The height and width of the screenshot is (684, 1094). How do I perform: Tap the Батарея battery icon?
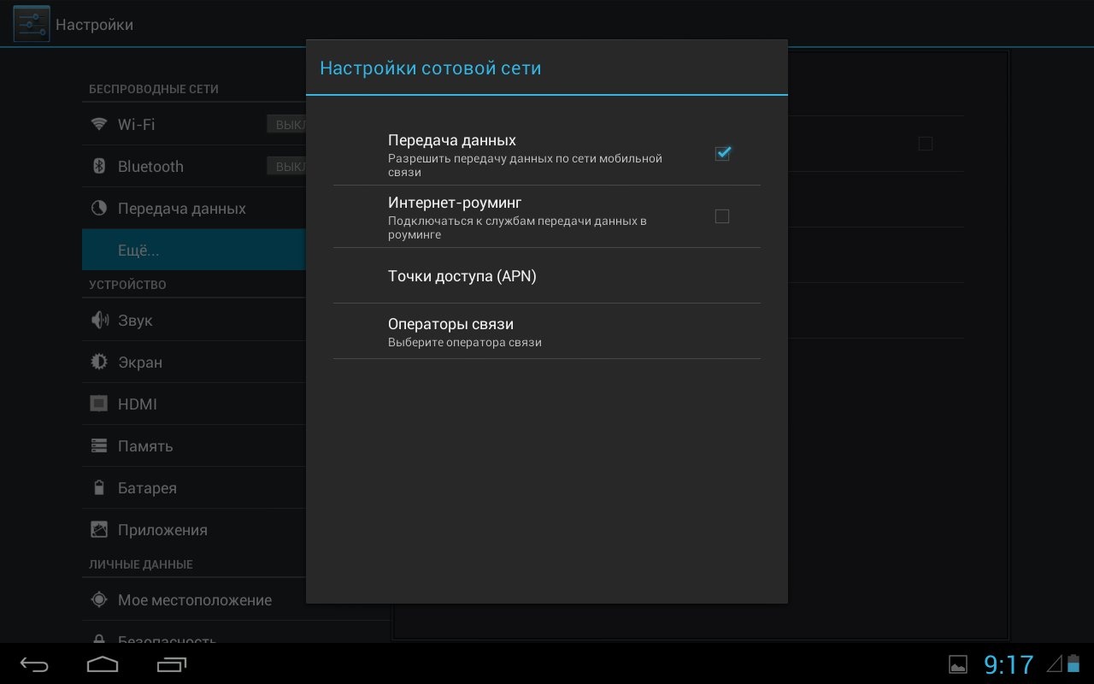point(99,488)
